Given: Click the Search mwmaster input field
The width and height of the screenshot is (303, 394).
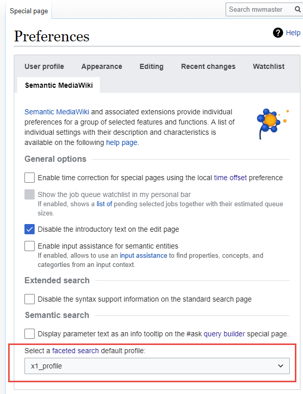Looking at the screenshot, I should pyautogui.click(x=260, y=10).
